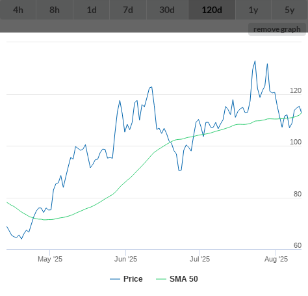Screen dimensions: 308x296
Task: Open the 5y time range view
Action: (290, 10)
